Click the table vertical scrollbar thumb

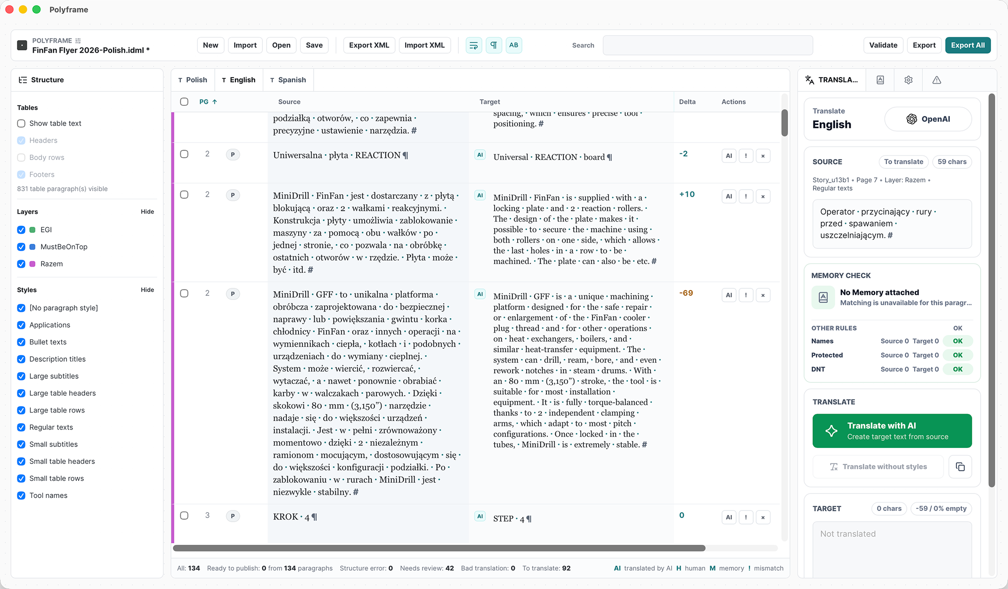tap(784, 122)
